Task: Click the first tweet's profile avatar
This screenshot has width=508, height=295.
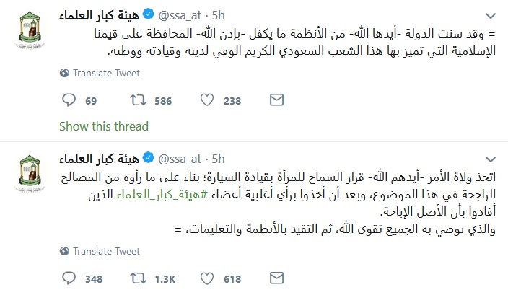Action: [30, 30]
